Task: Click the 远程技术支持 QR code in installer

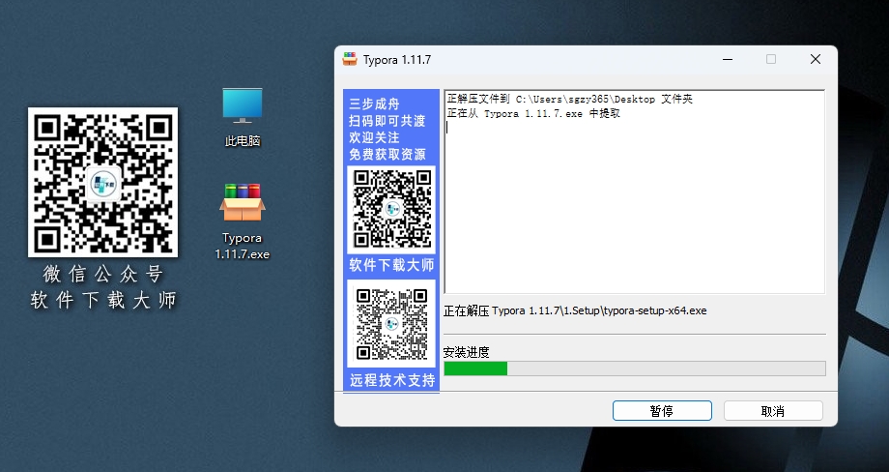Action: click(391, 324)
